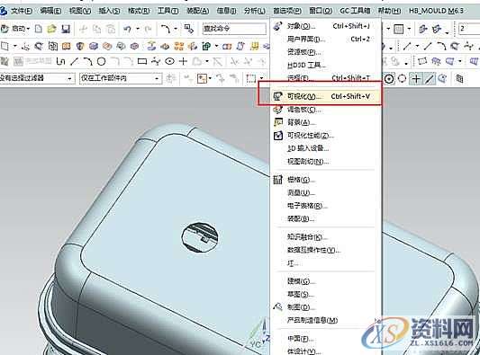Choose 用户界面(I) in Preferences menu
Image resolution: width=480 pixels, height=355 pixels.
325,40
